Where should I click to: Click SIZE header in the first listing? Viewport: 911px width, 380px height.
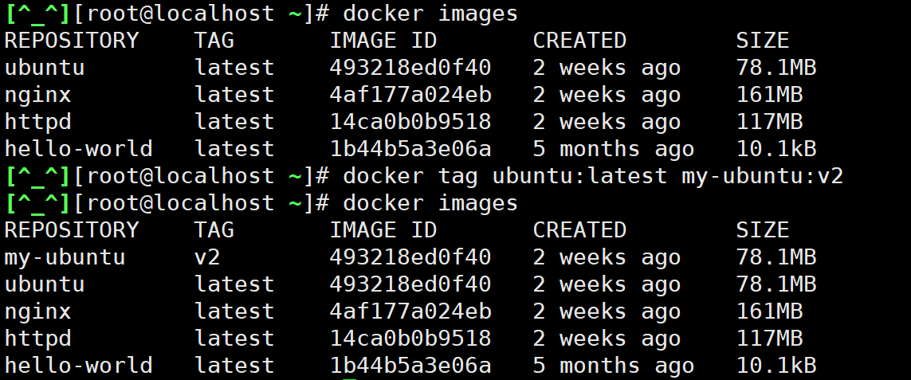click(762, 41)
